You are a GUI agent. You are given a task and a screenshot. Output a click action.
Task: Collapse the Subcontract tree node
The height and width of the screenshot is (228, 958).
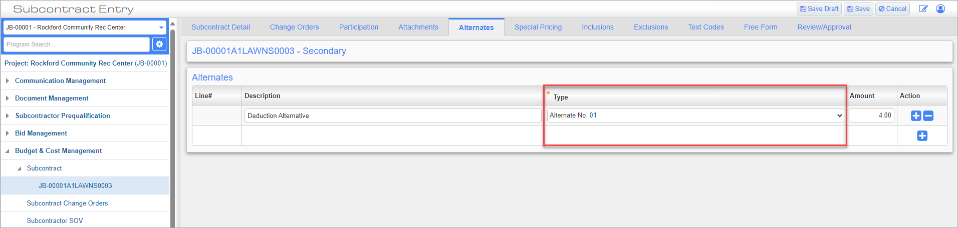click(x=20, y=168)
